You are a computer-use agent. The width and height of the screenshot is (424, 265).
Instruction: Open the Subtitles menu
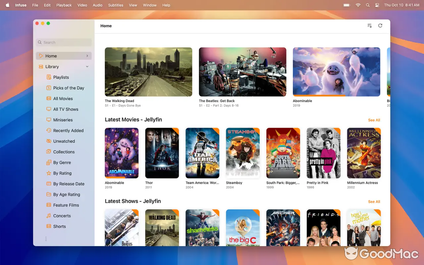115,5
